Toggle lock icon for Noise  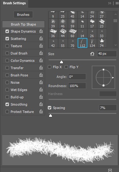coord(41,82)
